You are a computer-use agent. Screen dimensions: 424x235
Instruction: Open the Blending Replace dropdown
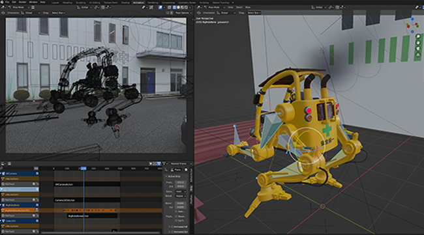tap(181, 196)
